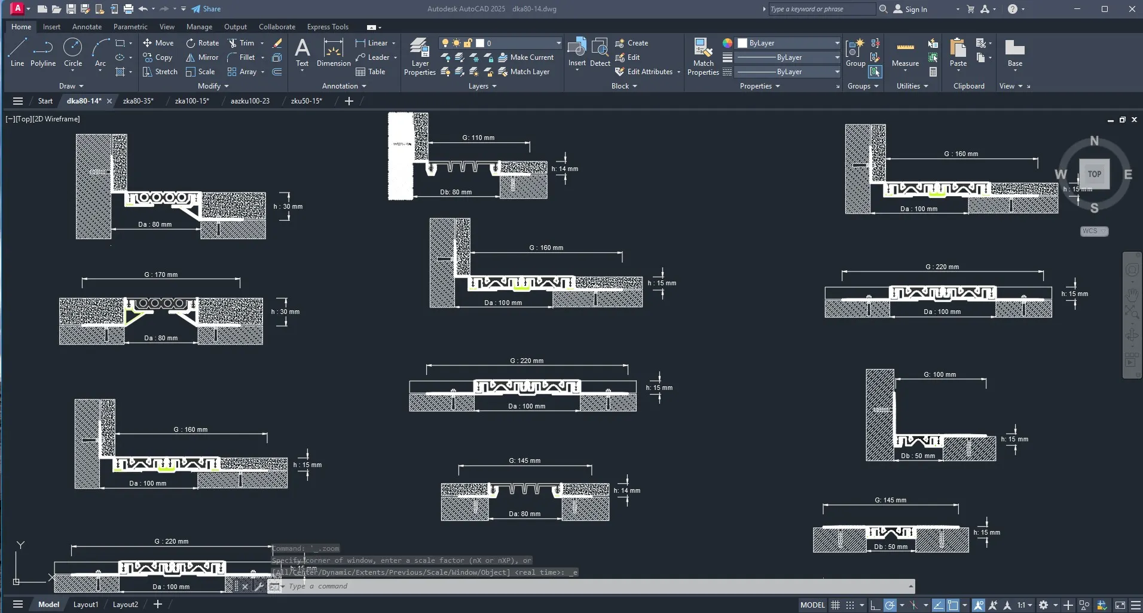The image size is (1143, 613).
Task: Open the full navigation wheel
Action: tap(1132, 270)
